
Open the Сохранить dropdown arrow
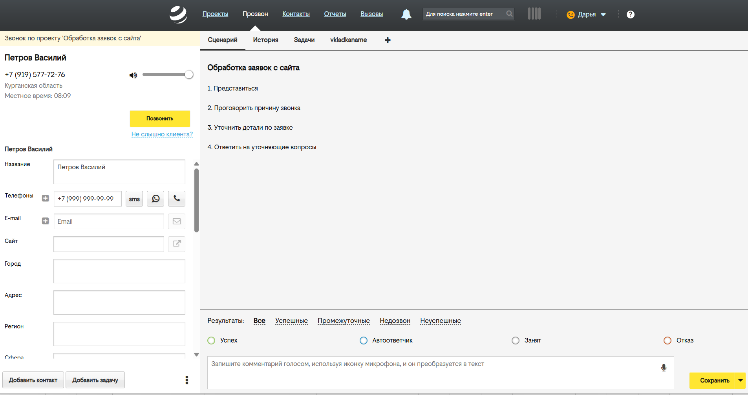[x=741, y=380]
